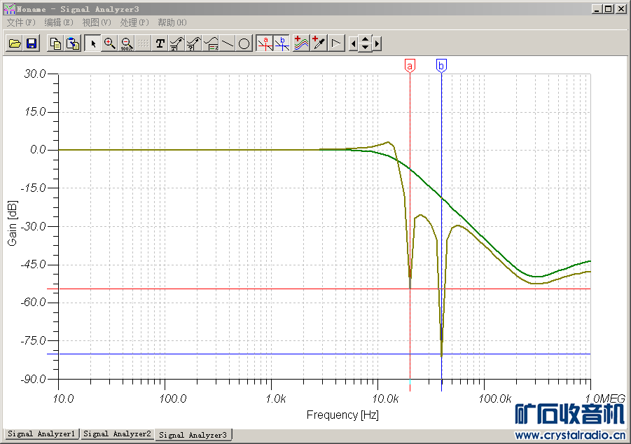Click the Save floppy disk icon
The image size is (631, 444).
pyautogui.click(x=32, y=43)
